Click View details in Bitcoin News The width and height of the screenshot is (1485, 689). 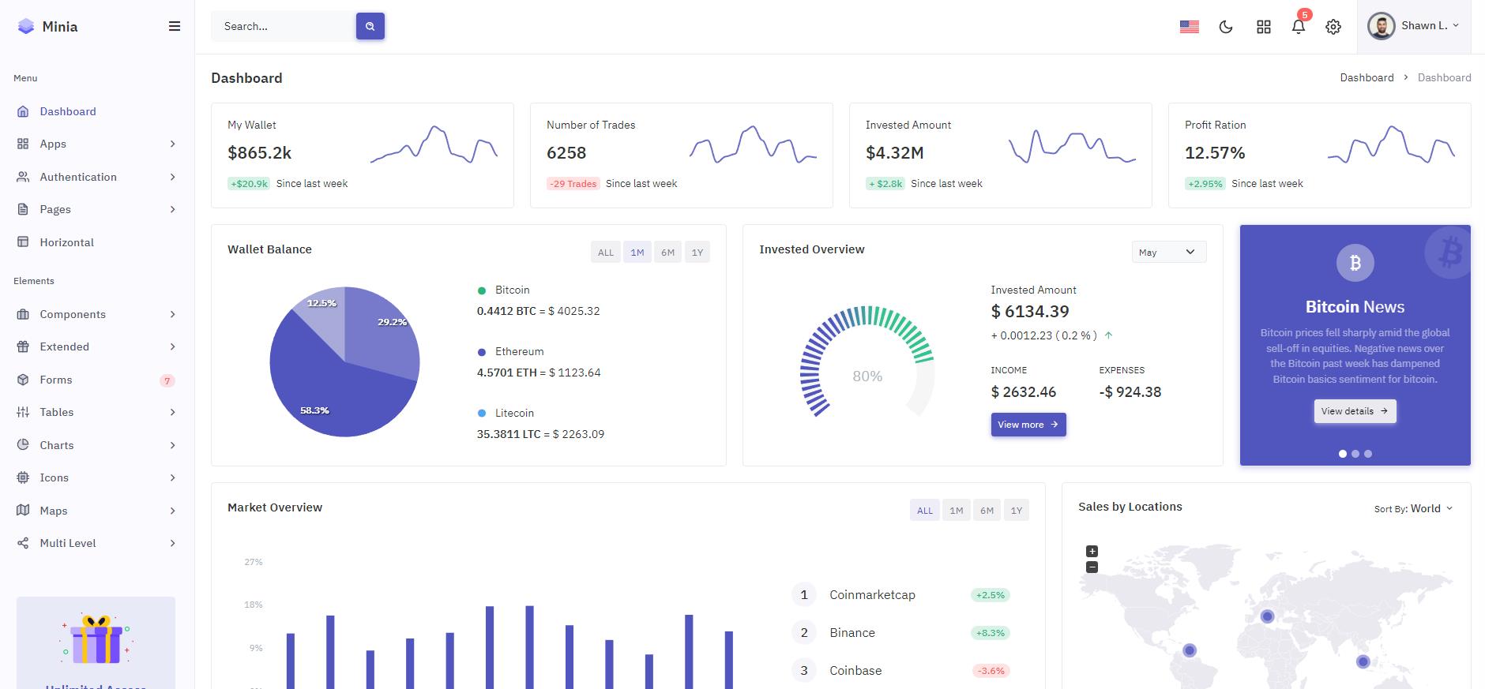click(1355, 411)
